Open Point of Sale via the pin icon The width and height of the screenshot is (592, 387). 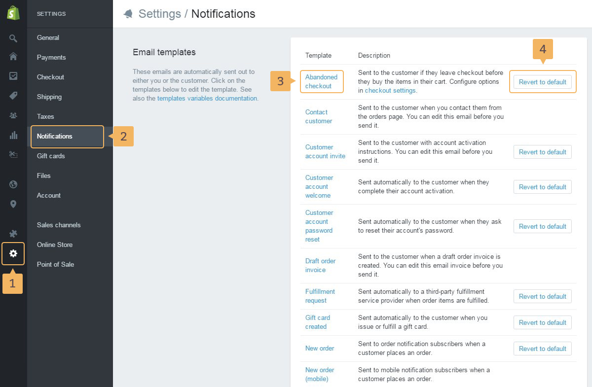[x=13, y=204]
